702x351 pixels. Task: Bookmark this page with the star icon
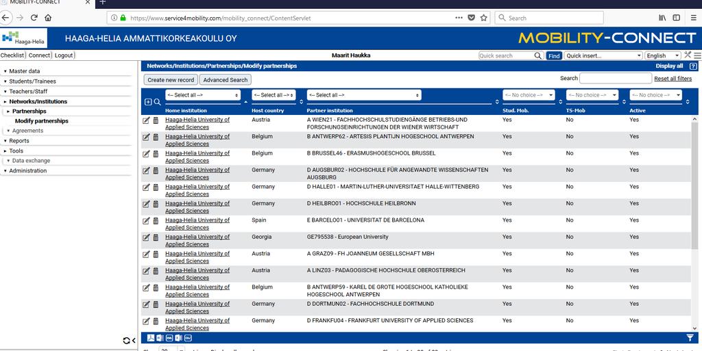click(483, 18)
